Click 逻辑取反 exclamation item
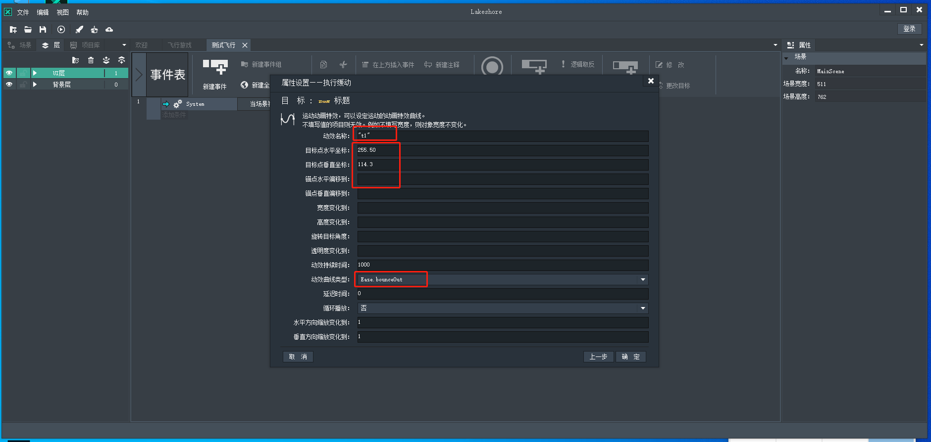This screenshot has width=931, height=442. coord(577,64)
